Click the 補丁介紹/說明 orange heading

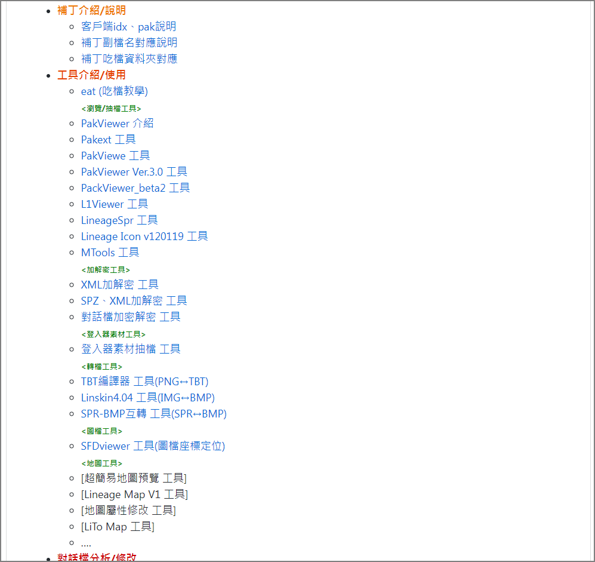91,11
